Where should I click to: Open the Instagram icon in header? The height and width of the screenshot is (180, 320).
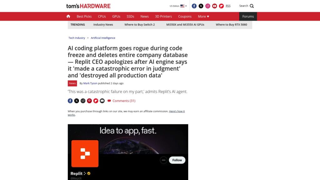pos(207,6)
